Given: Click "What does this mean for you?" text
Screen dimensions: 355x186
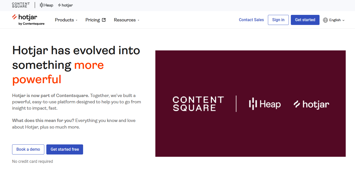Looking at the screenshot, I should point(43,120).
